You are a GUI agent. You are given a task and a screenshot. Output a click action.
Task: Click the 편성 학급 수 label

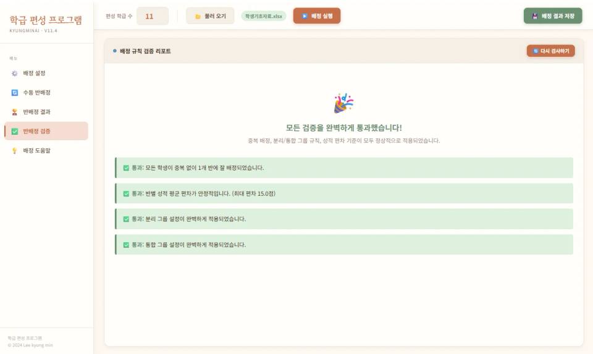(119, 16)
